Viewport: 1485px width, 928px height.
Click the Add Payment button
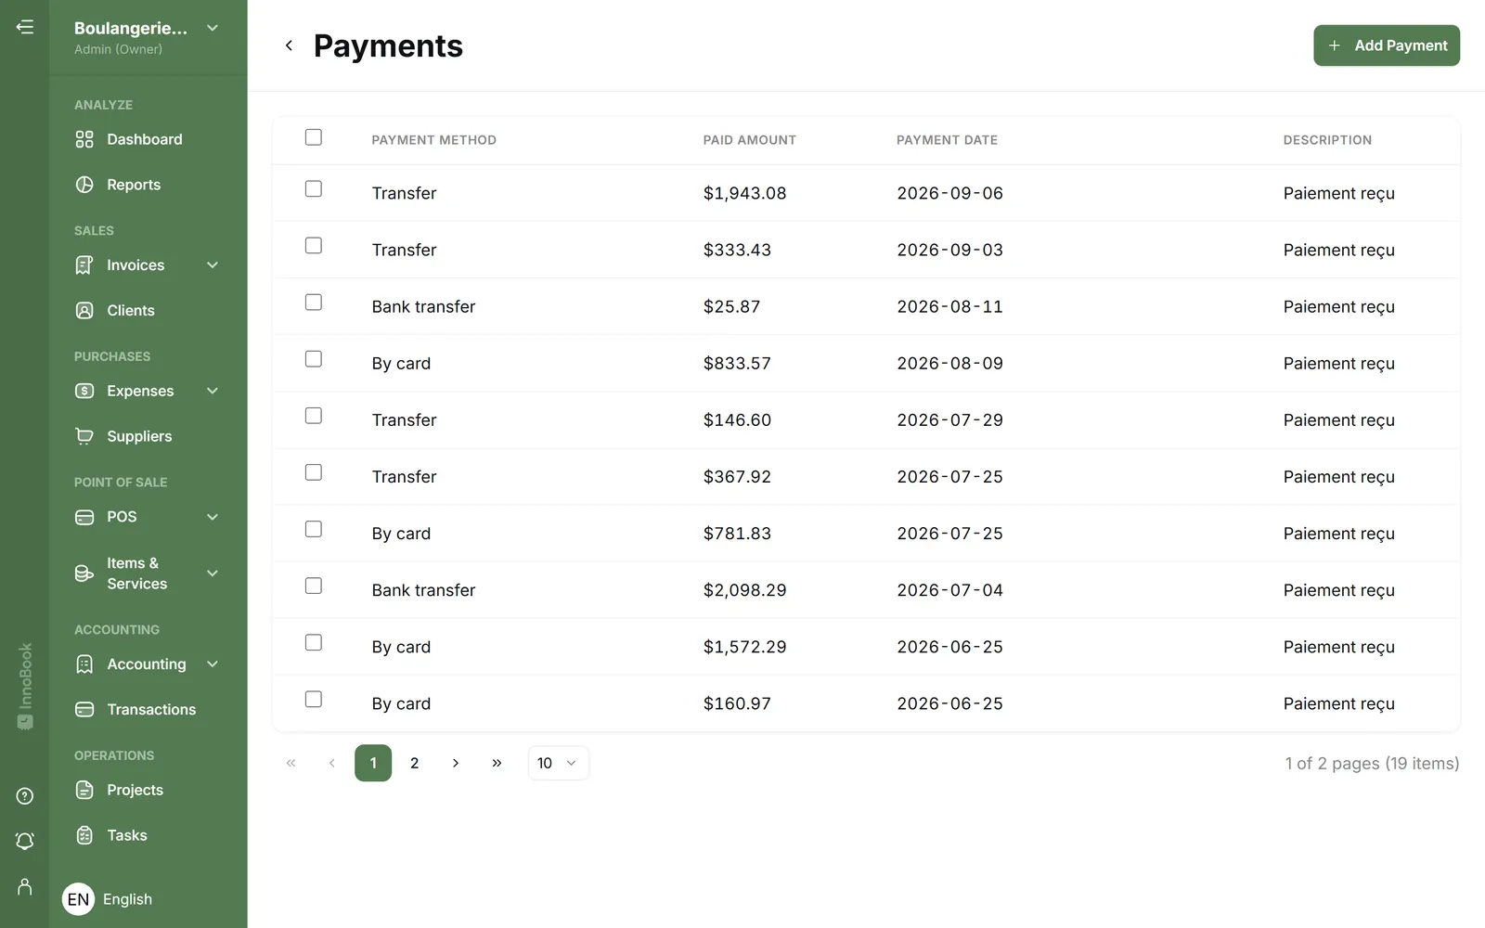point(1387,45)
